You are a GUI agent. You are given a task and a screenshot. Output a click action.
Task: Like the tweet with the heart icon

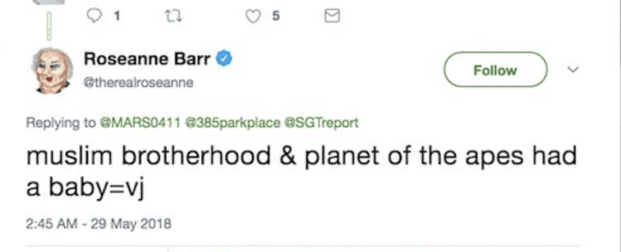(253, 17)
